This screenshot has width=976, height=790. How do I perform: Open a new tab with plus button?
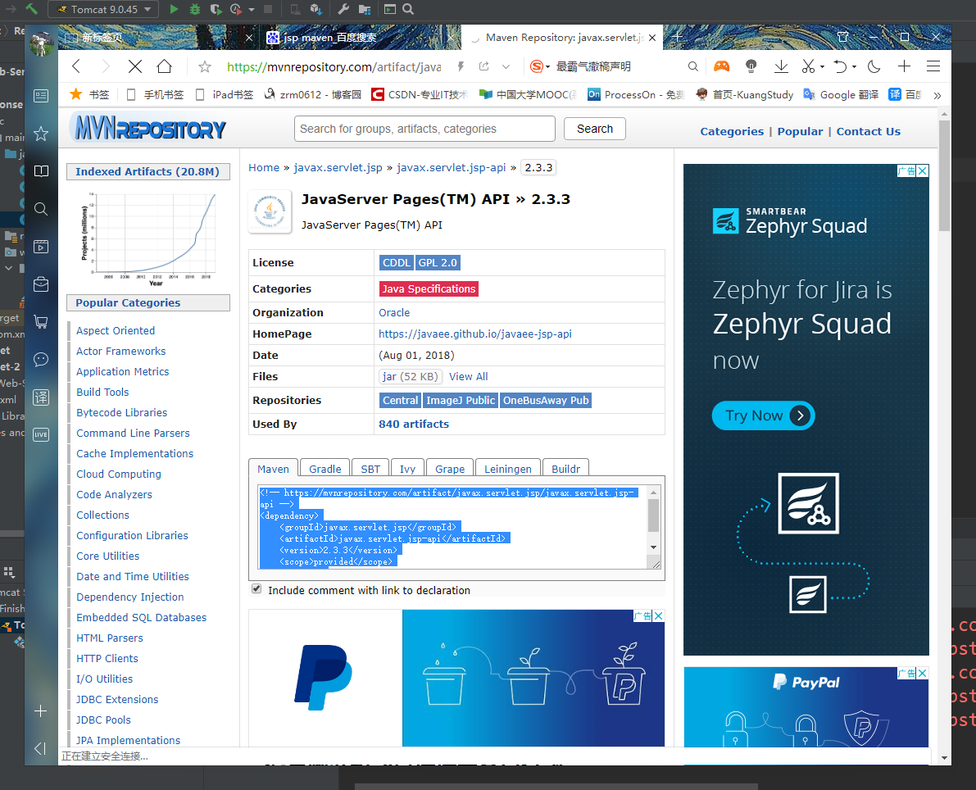coord(677,38)
